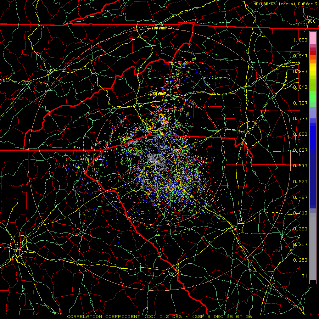Image resolution: width=319 pixels, height=319 pixels.
Task: Click the 50 NMI range ring label
Action: pyautogui.click(x=159, y=94)
